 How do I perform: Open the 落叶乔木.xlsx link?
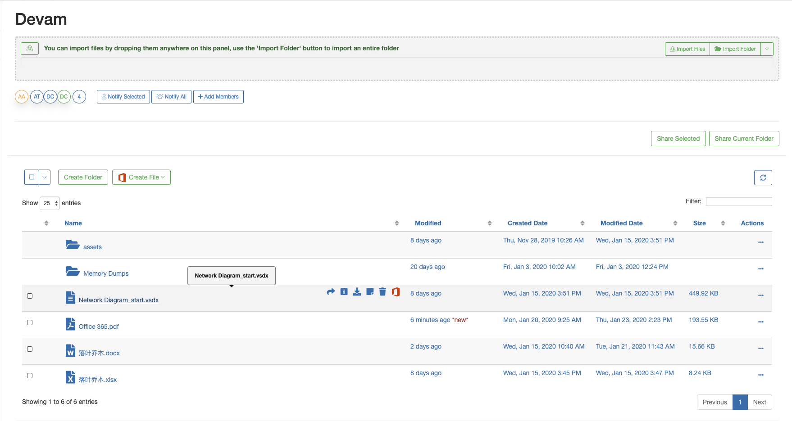coord(98,380)
